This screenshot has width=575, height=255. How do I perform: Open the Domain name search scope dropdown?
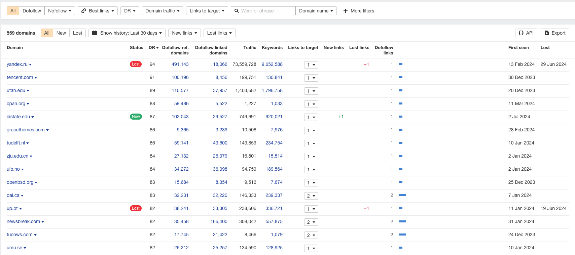(316, 11)
